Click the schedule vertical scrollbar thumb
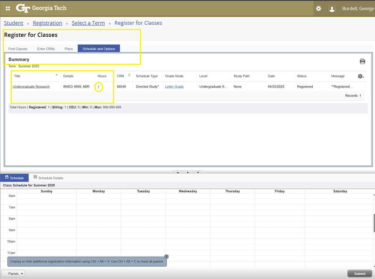 (373, 223)
